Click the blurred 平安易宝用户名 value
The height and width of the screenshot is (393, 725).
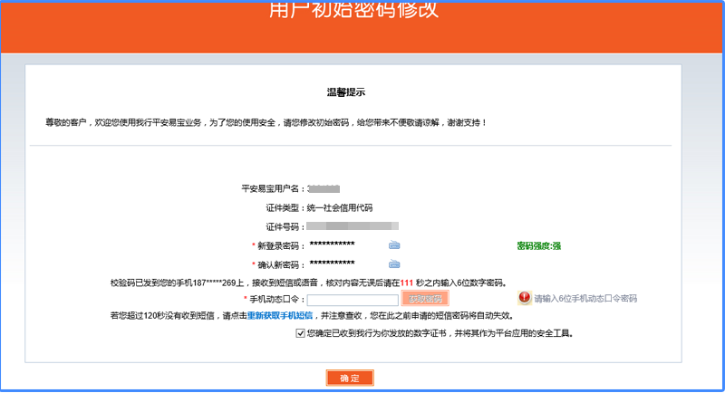(x=324, y=189)
